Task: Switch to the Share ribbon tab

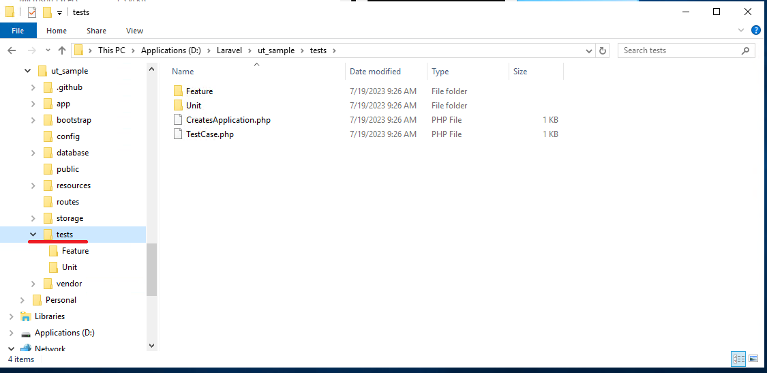Action: coord(96,31)
